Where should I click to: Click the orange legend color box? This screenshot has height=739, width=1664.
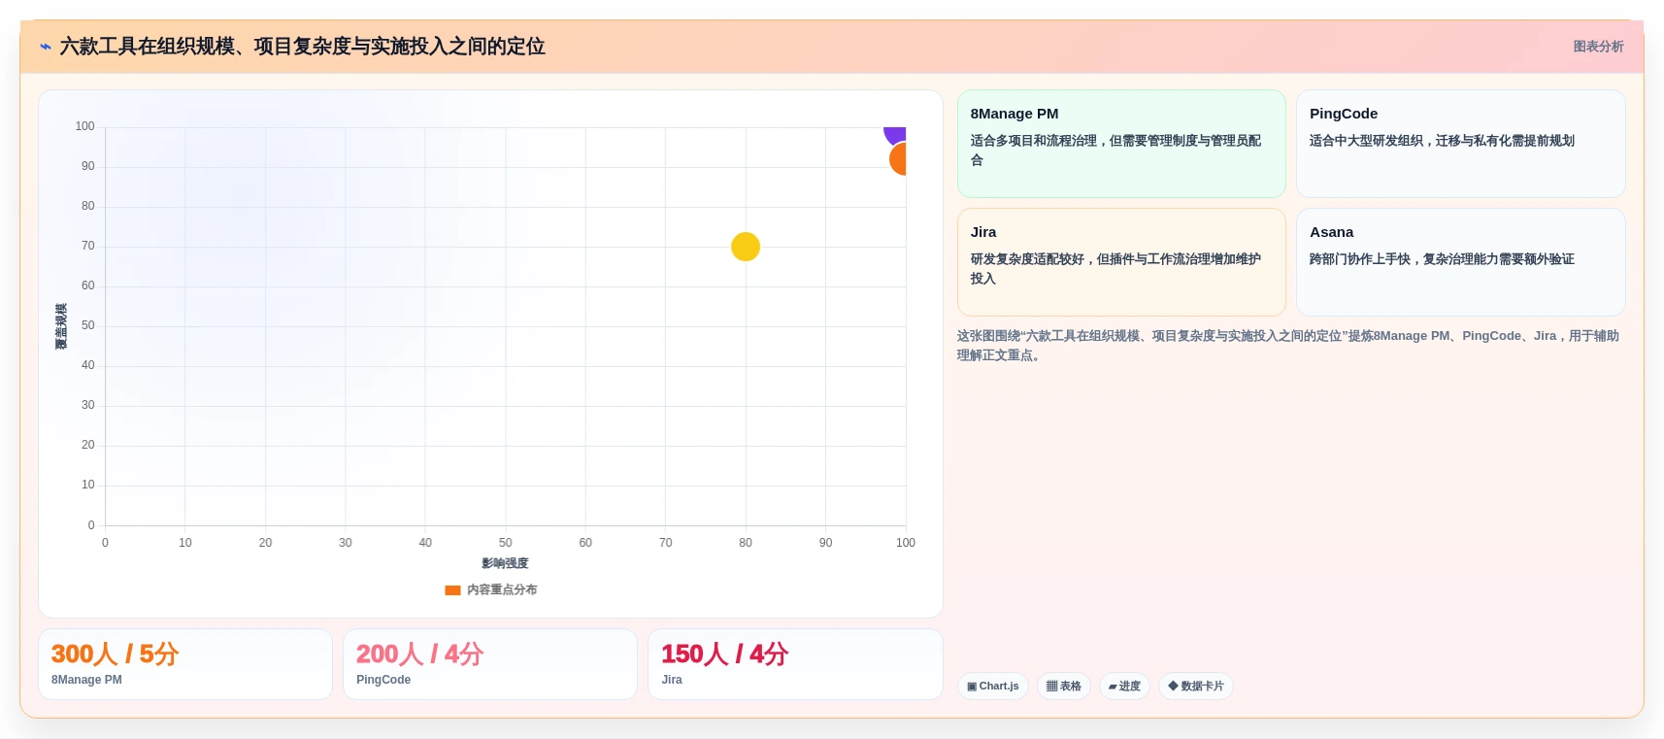pyautogui.click(x=452, y=589)
